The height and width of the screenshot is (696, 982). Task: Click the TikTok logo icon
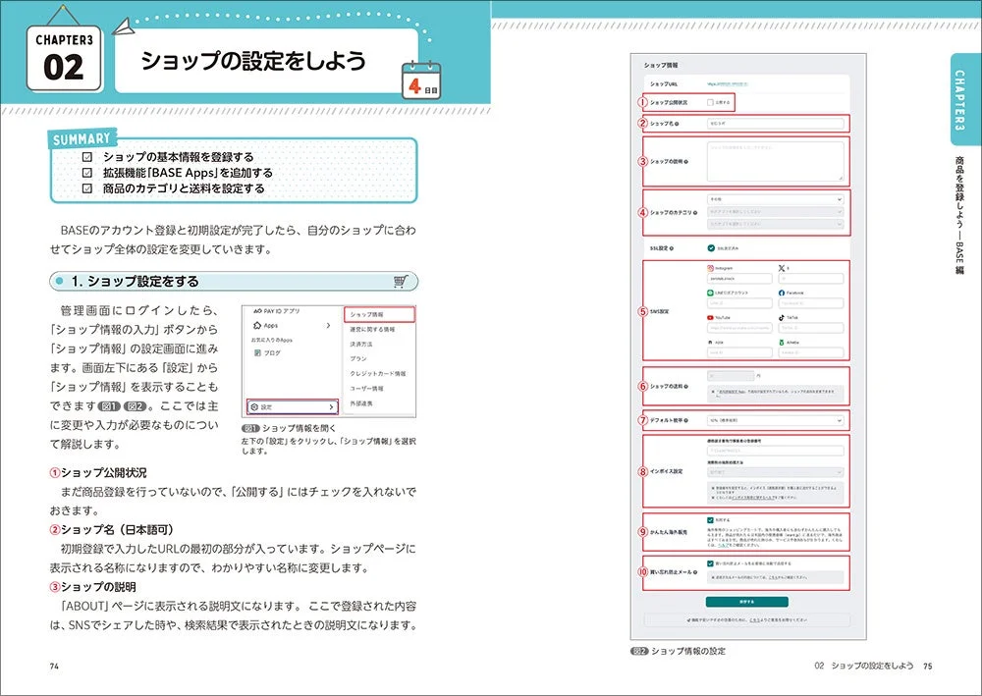pyautogui.click(x=782, y=317)
